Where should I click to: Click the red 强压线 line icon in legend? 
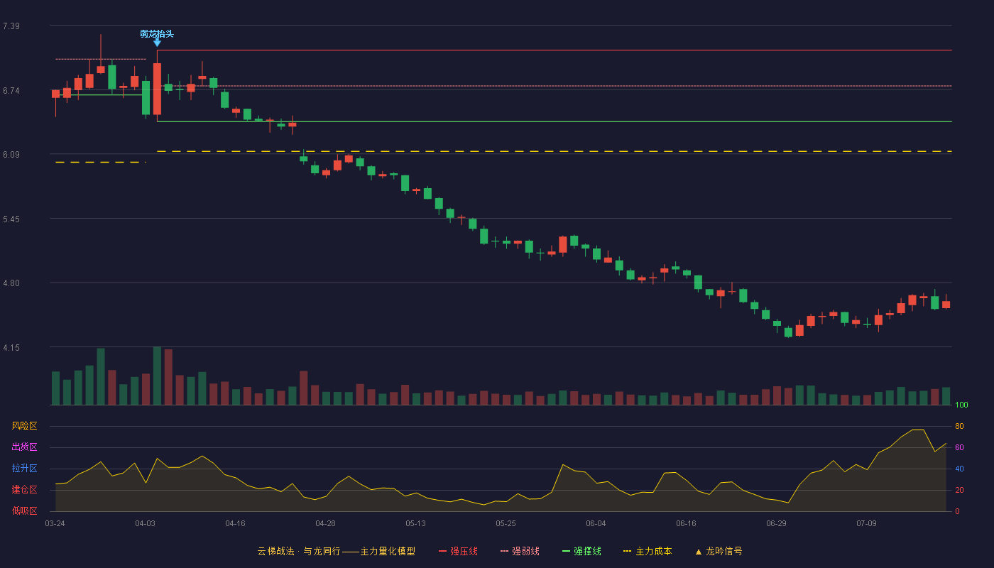pos(442,551)
